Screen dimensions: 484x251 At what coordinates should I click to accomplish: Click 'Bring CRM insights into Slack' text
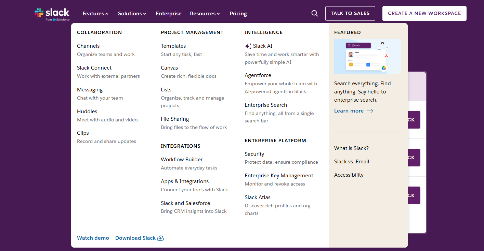(194, 211)
